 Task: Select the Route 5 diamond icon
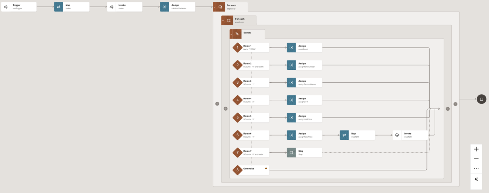click(238, 117)
